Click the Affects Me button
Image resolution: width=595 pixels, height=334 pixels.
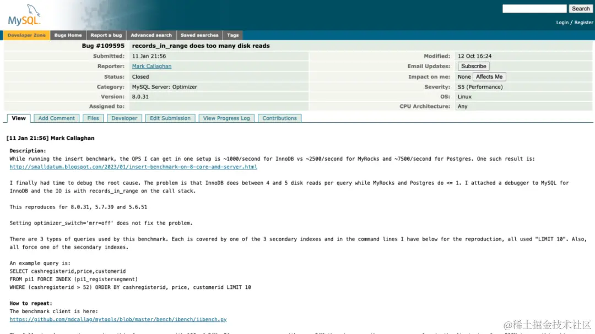pyautogui.click(x=489, y=76)
